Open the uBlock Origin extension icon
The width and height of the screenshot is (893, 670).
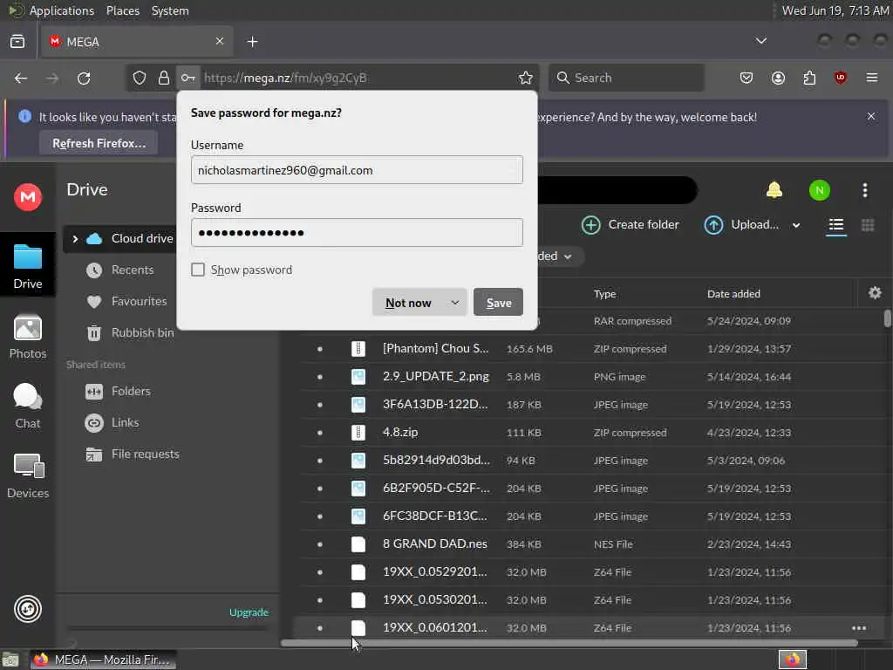(x=840, y=78)
